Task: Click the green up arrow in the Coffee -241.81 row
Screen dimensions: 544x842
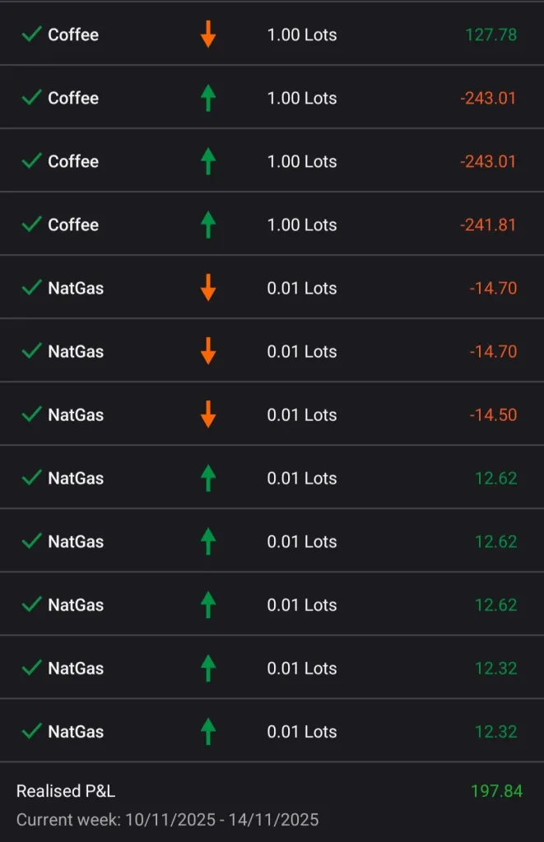Action: tap(208, 224)
